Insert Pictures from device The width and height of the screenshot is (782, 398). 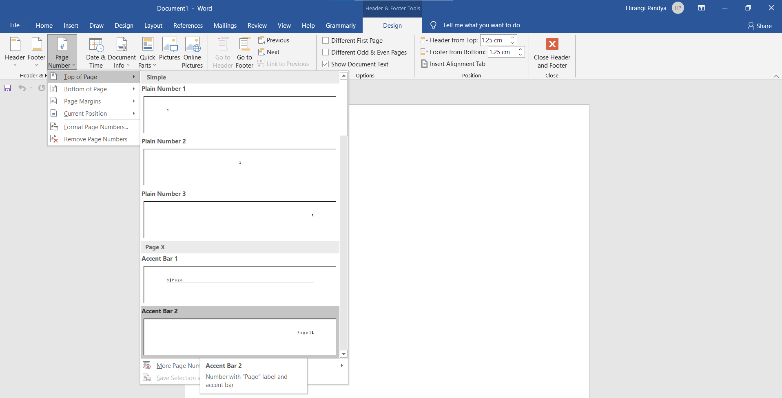pos(169,49)
